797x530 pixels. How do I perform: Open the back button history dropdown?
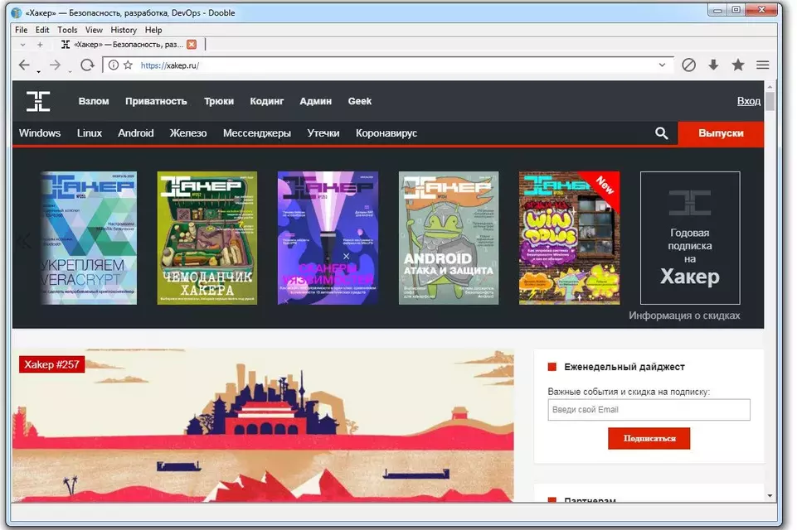39,72
